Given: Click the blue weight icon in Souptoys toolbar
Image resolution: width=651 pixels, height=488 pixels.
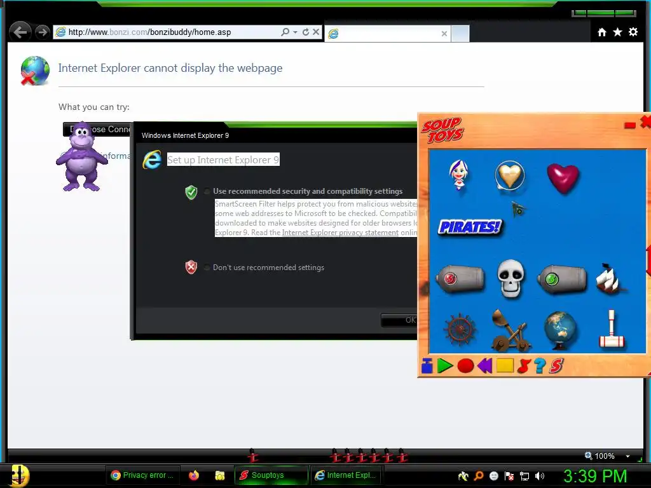Looking at the screenshot, I should [427, 366].
